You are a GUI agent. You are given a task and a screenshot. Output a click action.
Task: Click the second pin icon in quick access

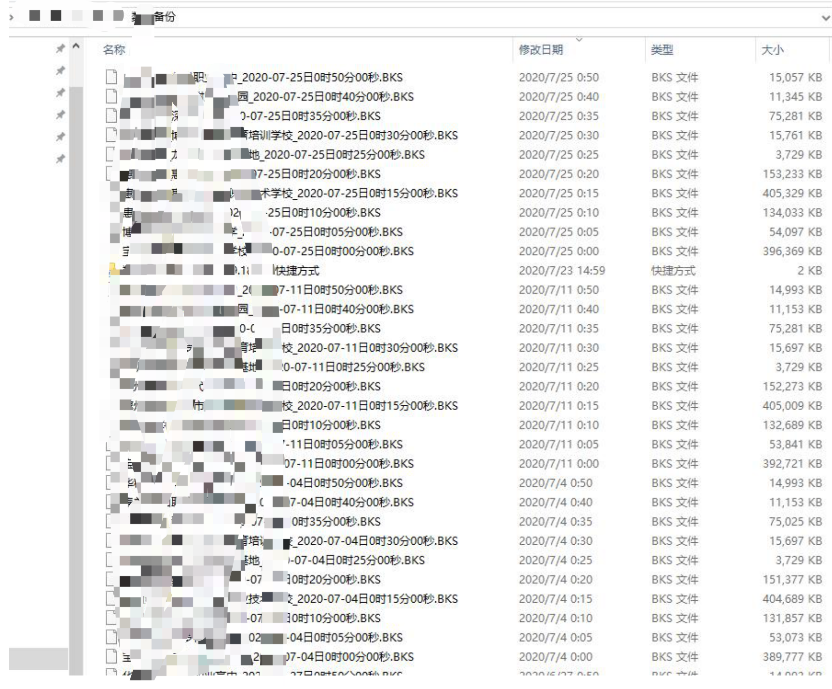[60, 71]
